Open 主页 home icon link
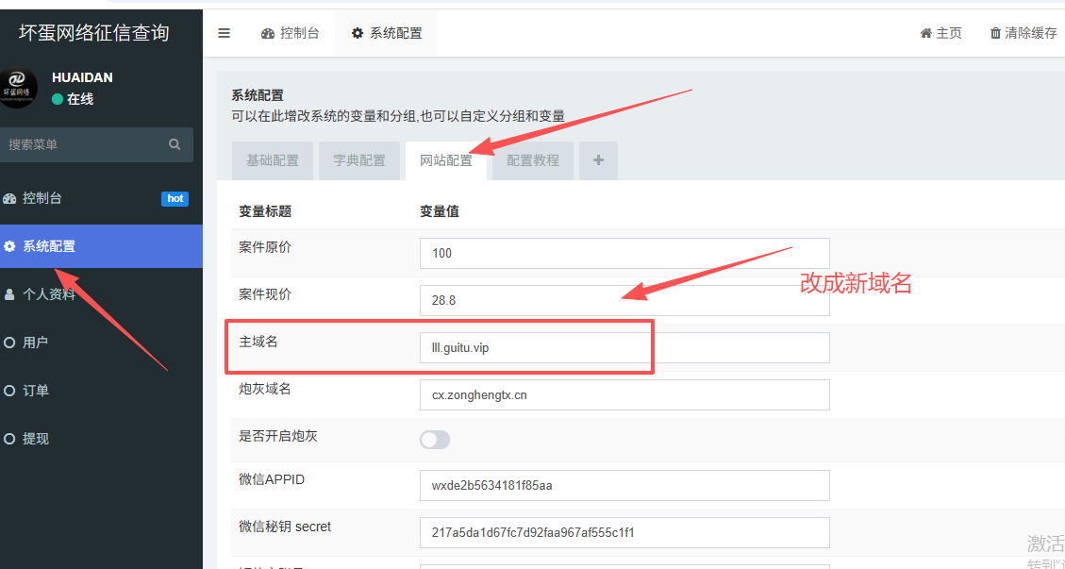The width and height of the screenshot is (1065, 569). [x=940, y=33]
